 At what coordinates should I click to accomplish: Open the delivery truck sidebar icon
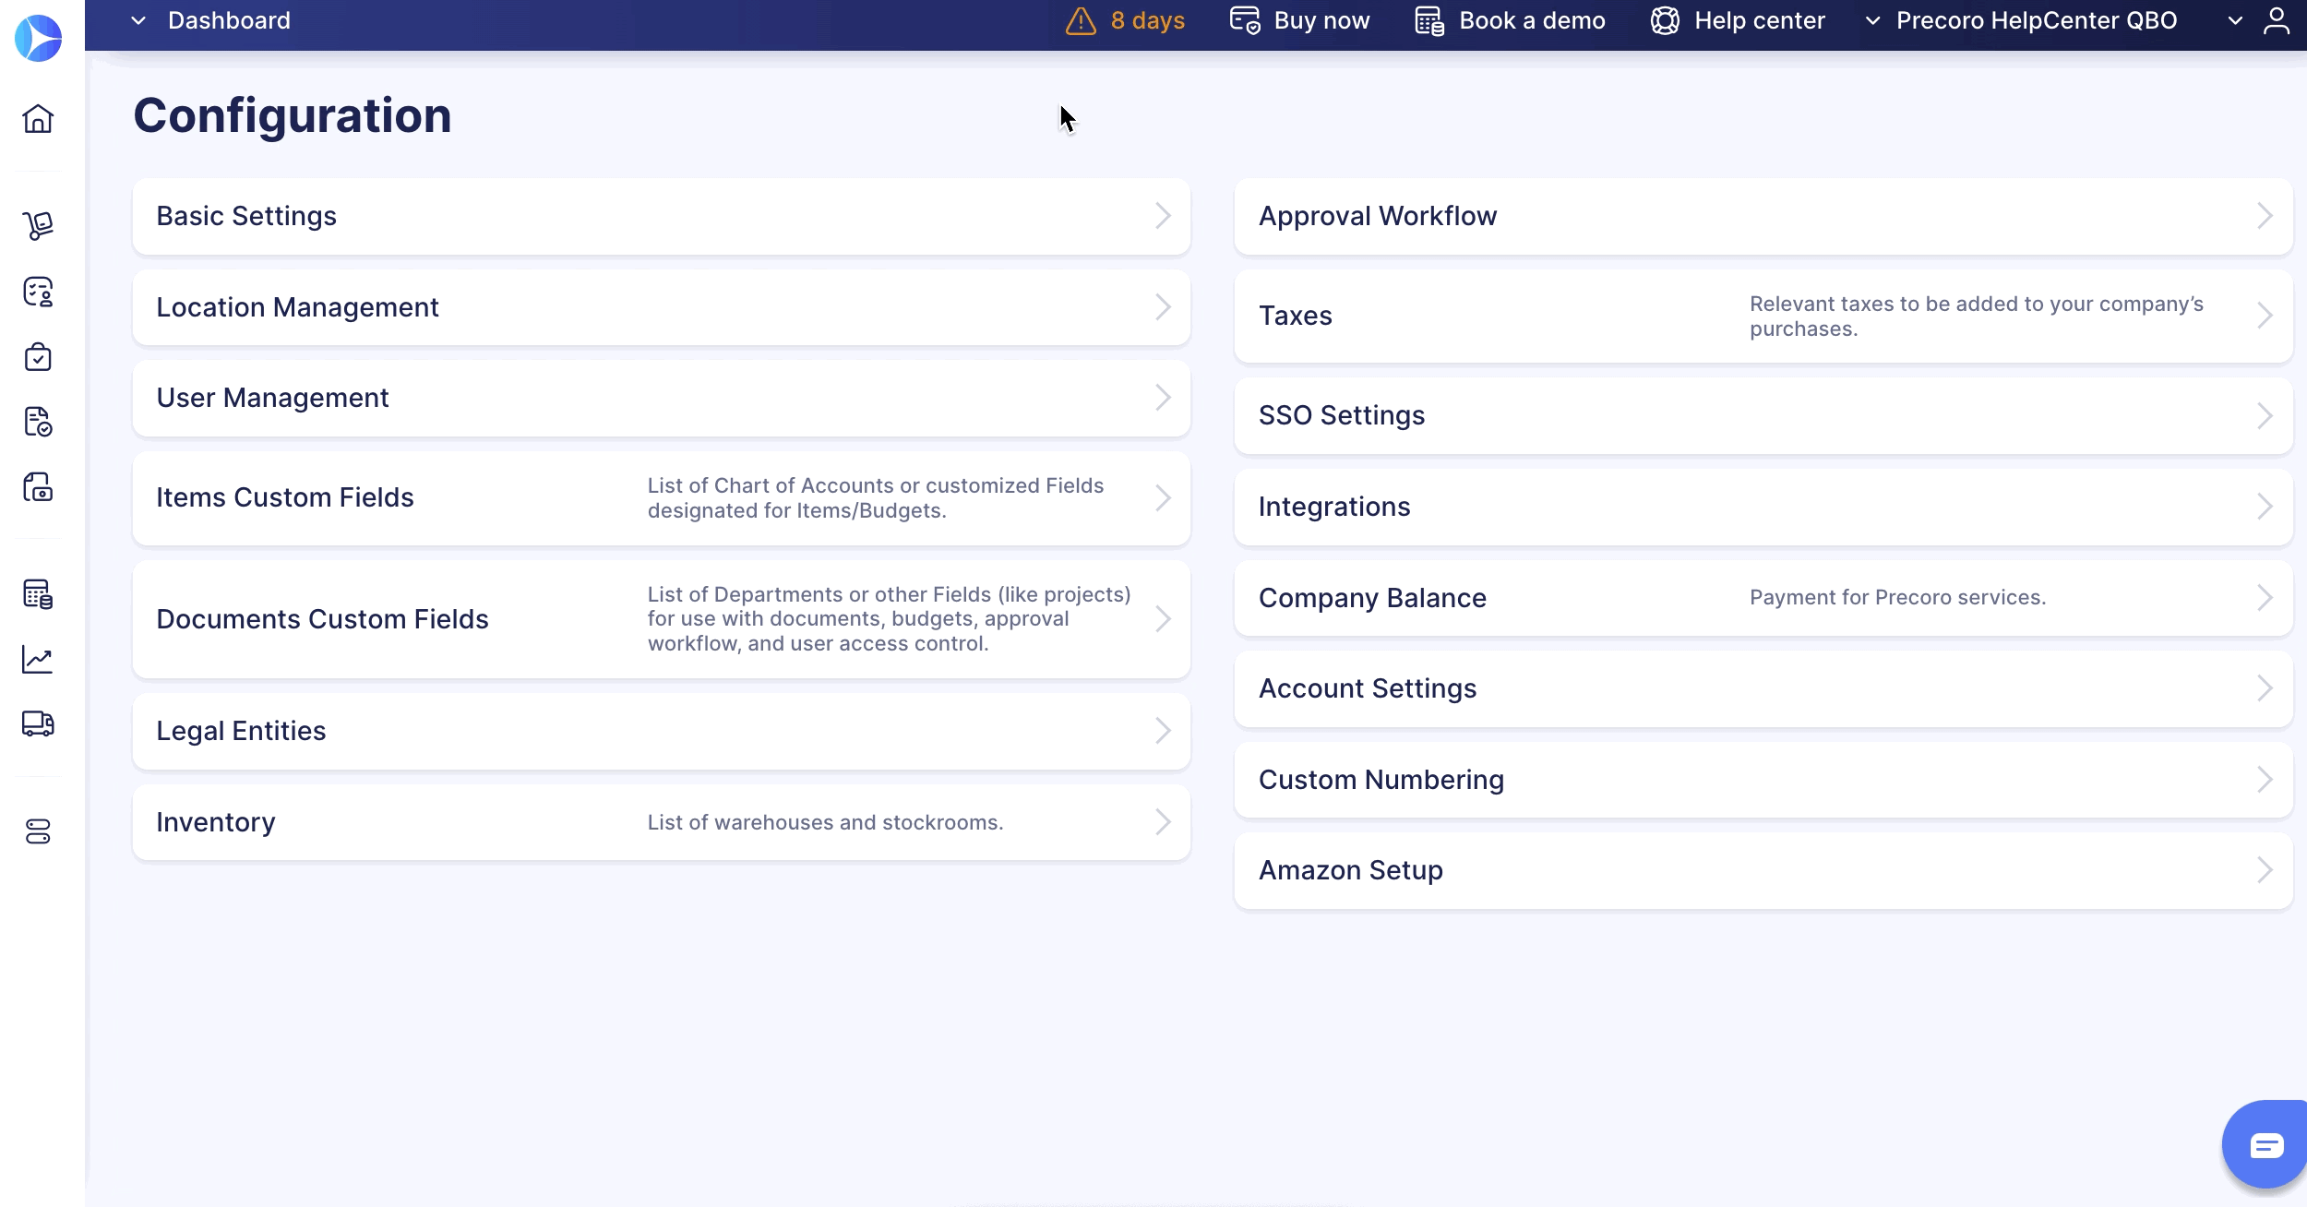[x=38, y=724]
